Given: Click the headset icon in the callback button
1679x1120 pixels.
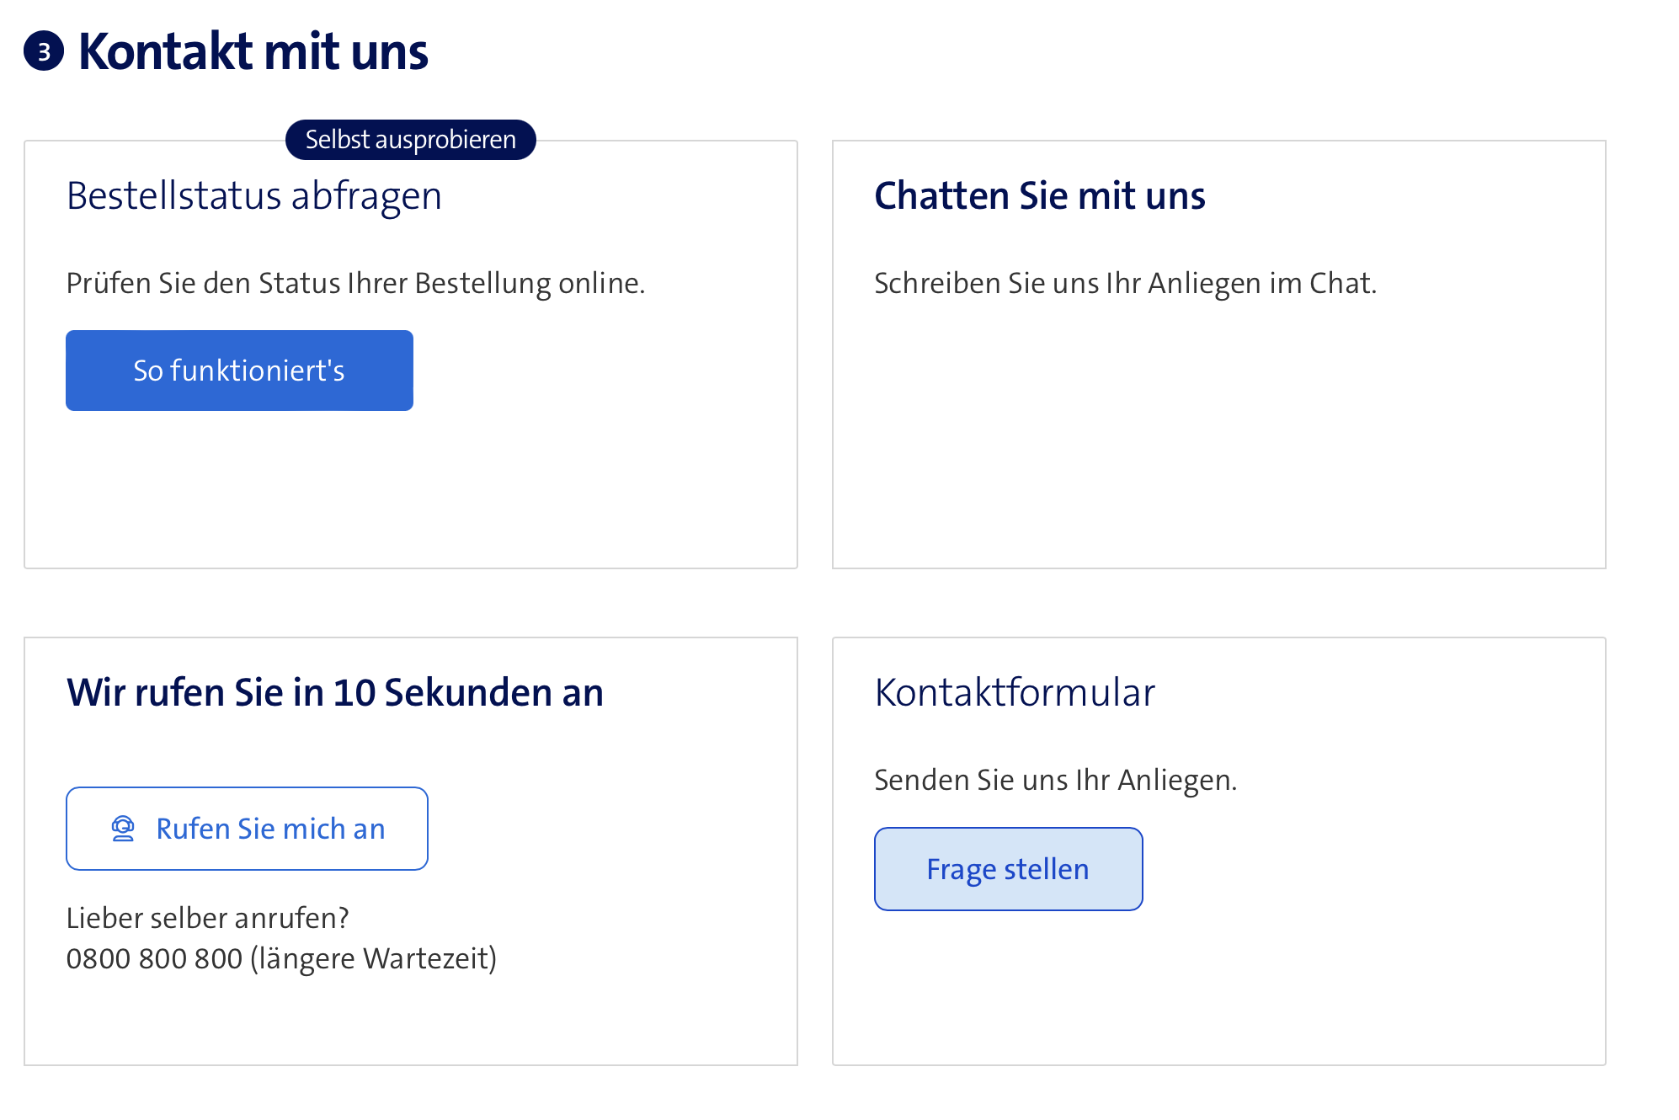Looking at the screenshot, I should point(123,829).
